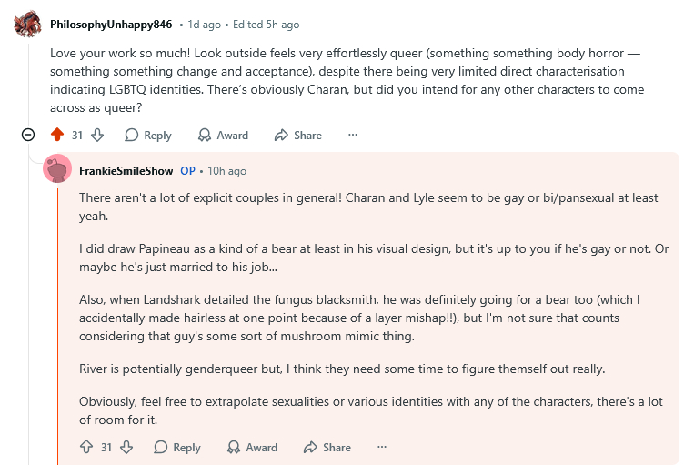Viewport: 694px width, 465px height.
Task: Give award to FrankieSmileShow's reply
Action: (252, 447)
